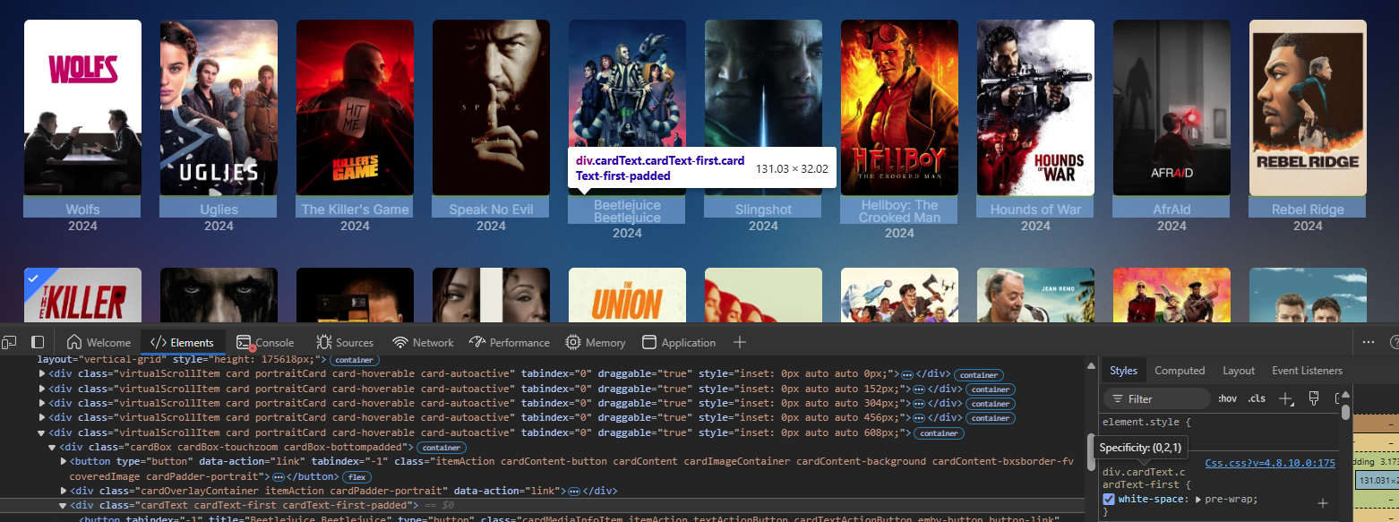The height and width of the screenshot is (522, 1399).
Task: Collapse the selected cardText cardText-first div
Action: tap(63, 505)
